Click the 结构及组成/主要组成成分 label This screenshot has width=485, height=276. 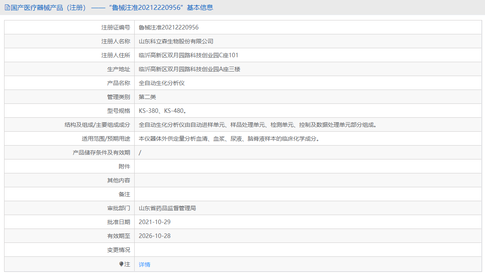97,125
